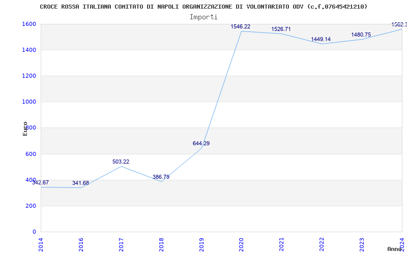Select the x-axis year label 2017
Screen dimensions: 407x254
point(121,244)
